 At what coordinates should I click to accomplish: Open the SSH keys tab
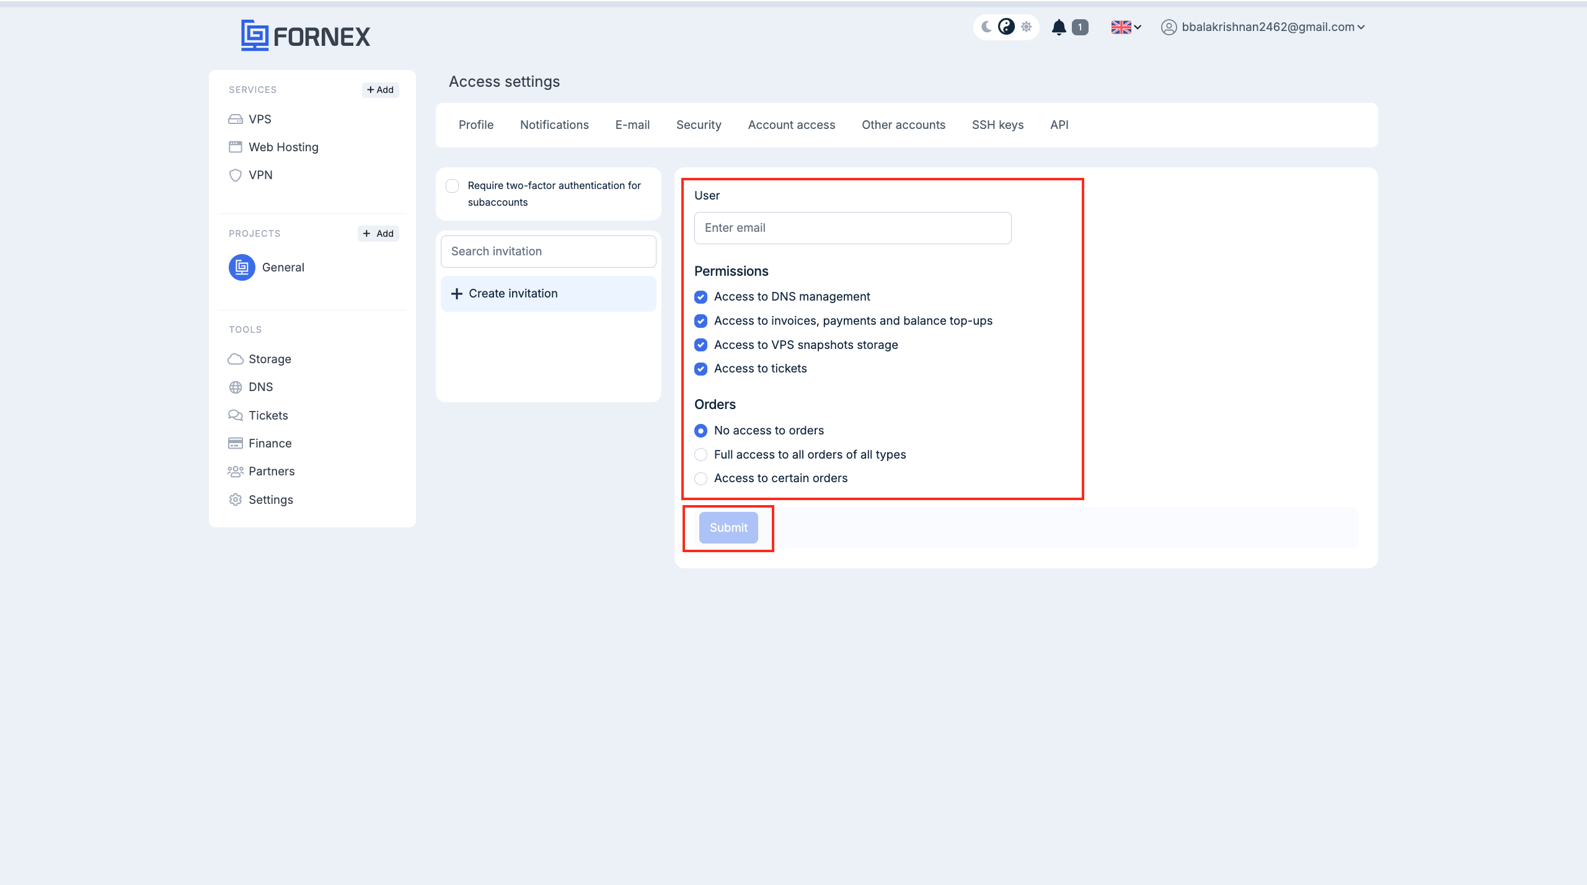(997, 124)
